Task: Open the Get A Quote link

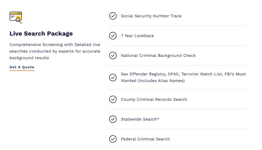Action: (x=22, y=67)
